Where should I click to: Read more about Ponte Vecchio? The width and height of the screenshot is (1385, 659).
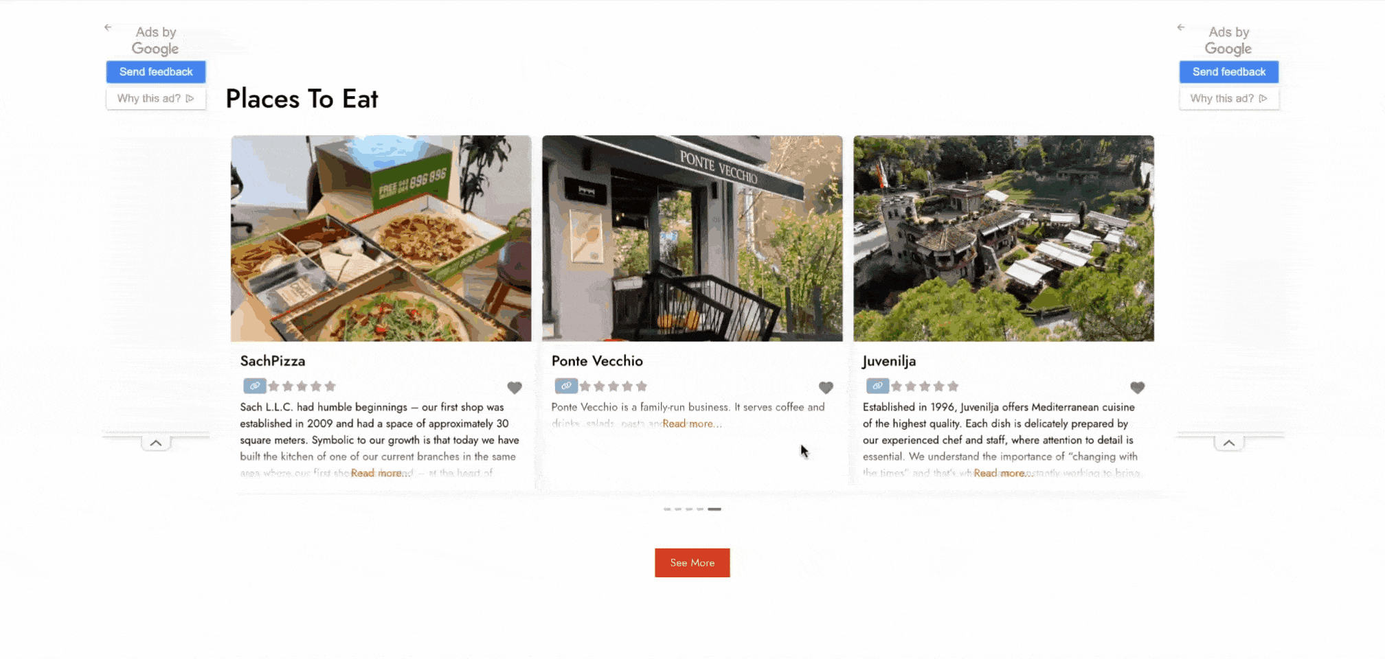(x=692, y=424)
